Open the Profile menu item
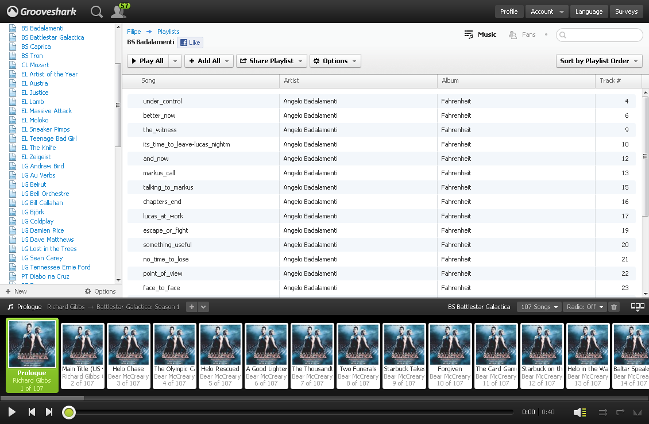649x424 pixels. 509,11
